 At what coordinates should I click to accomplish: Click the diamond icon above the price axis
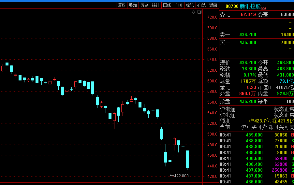click(193, 12)
